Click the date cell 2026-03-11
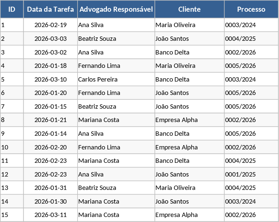279x222 pixels. coord(50,215)
